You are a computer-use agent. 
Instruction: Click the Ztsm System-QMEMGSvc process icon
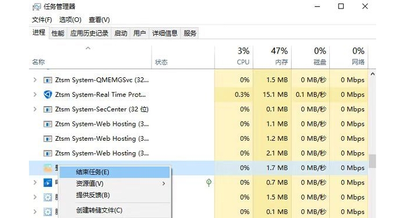pos(47,80)
